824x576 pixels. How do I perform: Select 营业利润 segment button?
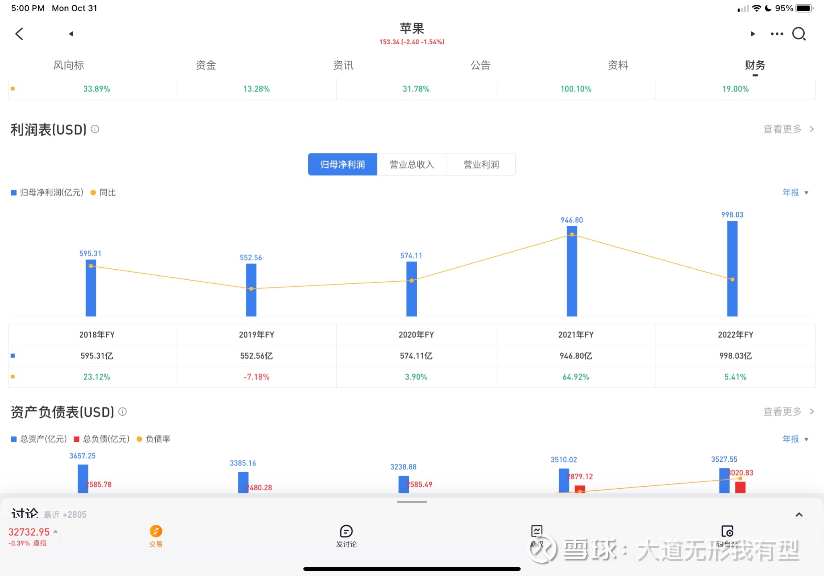[481, 164]
